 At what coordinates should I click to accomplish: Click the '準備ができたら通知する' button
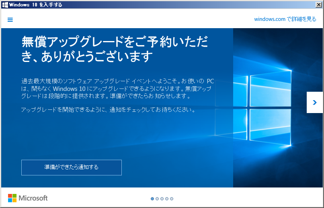pos(72,167)
